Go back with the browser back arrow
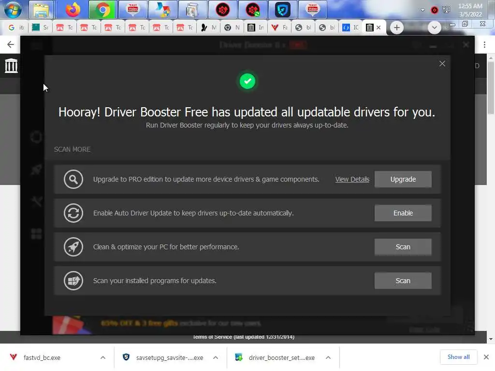Image resolution: width=495 pixels, height=371 pixels. tap(11, 44)
